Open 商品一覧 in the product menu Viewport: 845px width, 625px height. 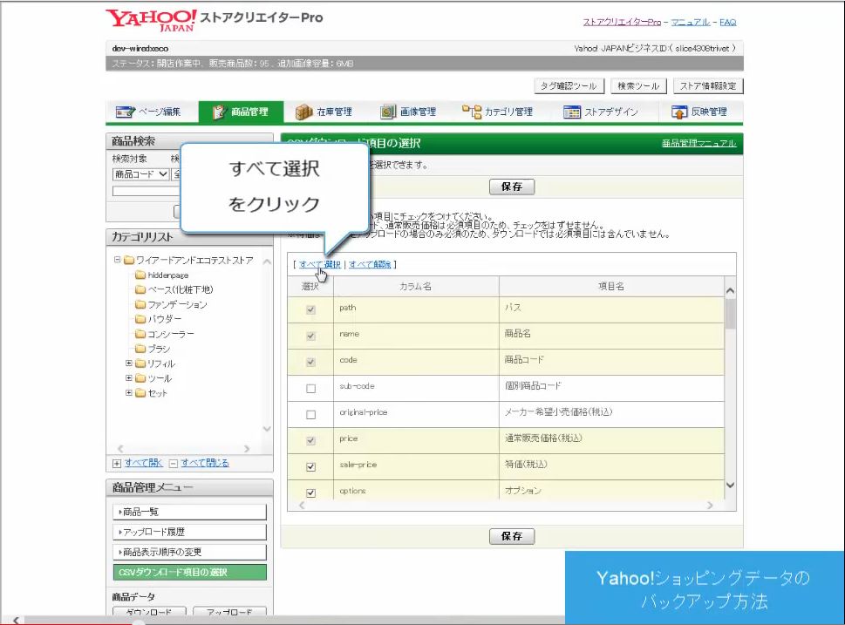pos(190,512)
